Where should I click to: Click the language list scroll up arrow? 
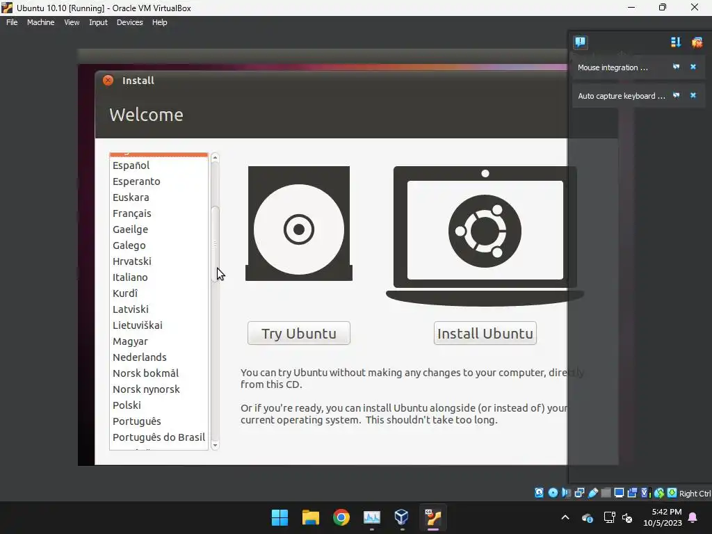(x=216, y=158)
